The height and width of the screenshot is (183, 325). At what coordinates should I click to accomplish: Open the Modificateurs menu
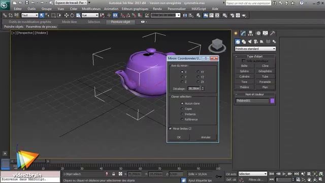coord(91,9)
